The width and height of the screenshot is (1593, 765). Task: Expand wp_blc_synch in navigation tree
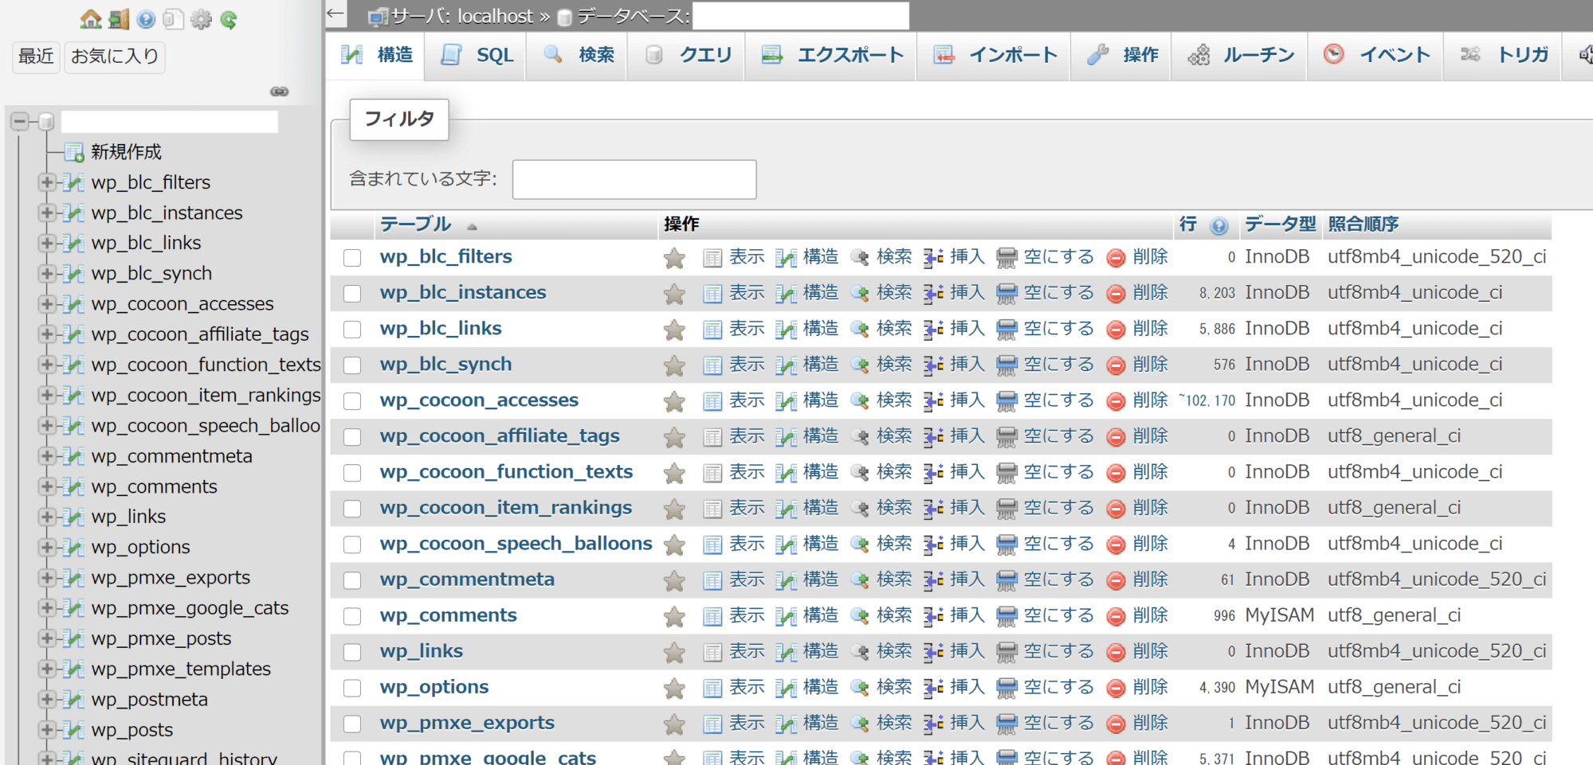coord(46,273)
